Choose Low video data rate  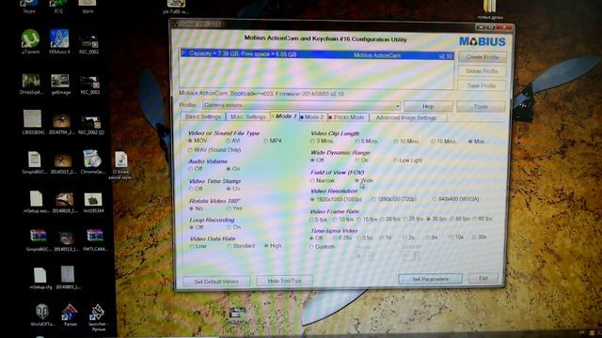(x=198, y=246)
